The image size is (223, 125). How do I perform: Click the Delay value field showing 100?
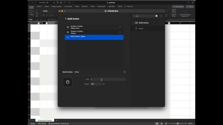(x=96, y=84)
